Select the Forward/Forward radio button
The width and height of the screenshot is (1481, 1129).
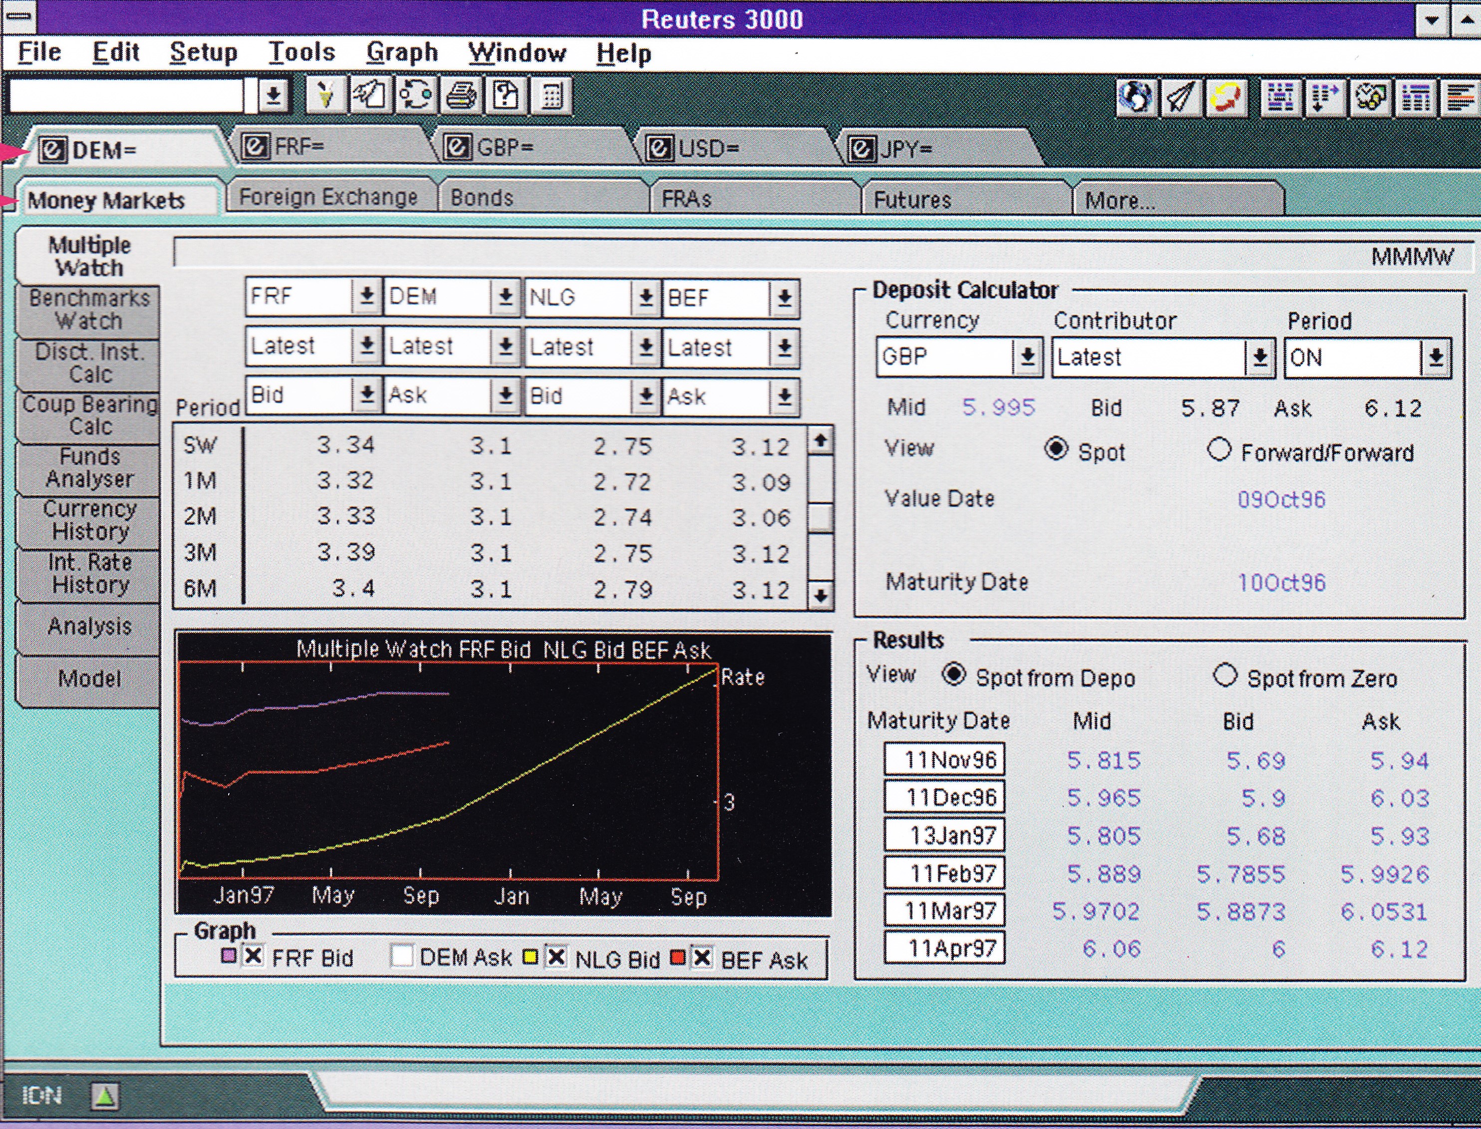(x=1218, y=449)
